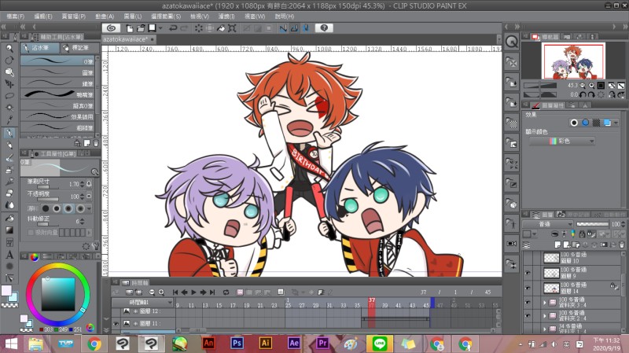Expand 圖層 11 timeline track
This screenshot has width=629, height=353.
coord(135,323)
